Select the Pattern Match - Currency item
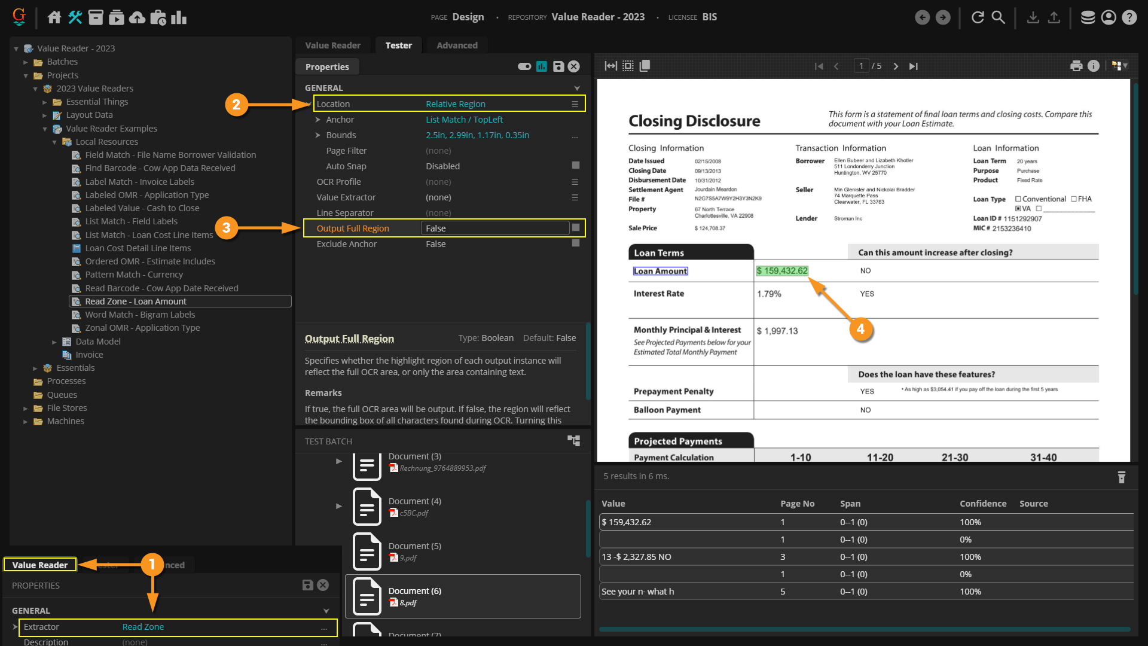Viewport: 1148px width, 646px height. coord(134,275)
